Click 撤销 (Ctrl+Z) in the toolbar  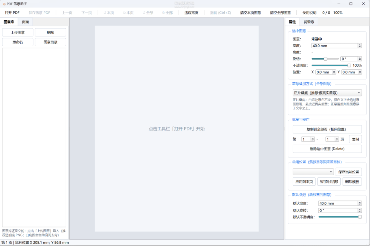[220, 13]
